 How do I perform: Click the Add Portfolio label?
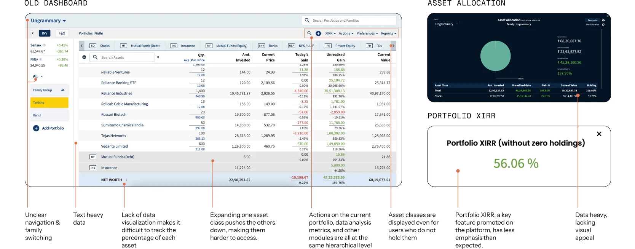click(53, 128)
